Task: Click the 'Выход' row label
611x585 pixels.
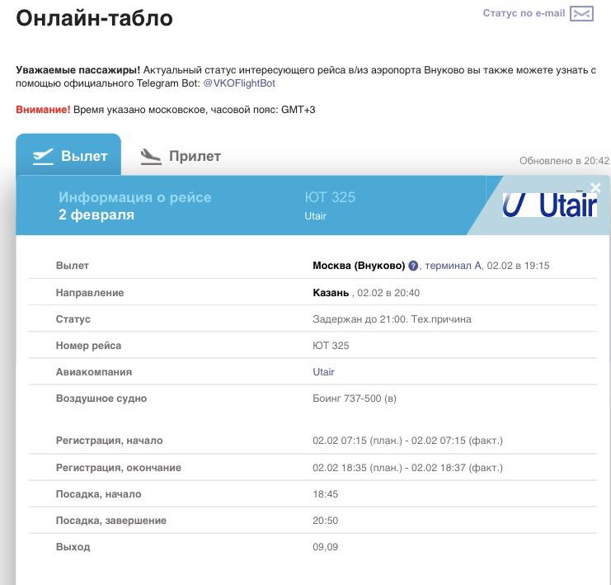Action: [x=73, y=547]
